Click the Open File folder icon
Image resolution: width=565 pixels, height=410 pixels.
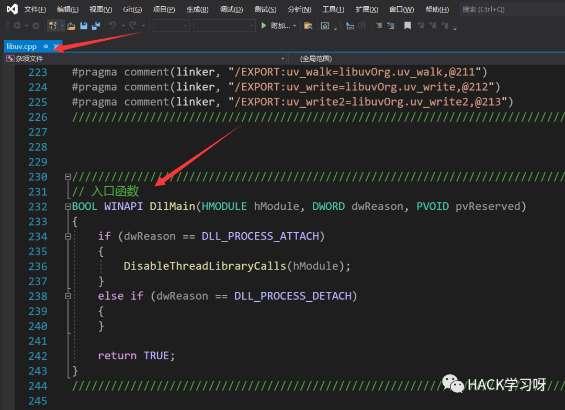coord(71,26)
